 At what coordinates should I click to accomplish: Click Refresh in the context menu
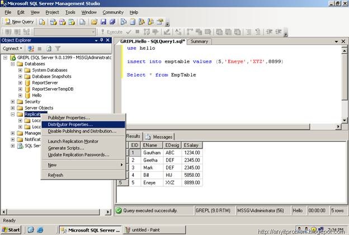click(83, 175)
